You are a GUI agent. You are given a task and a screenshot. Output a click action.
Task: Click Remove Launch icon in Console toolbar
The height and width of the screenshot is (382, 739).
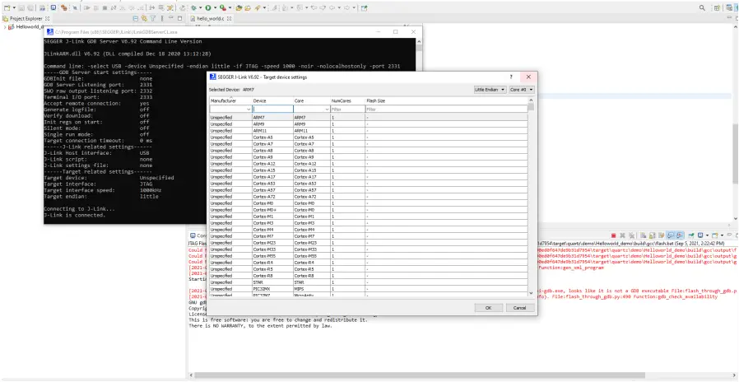tap(622, 235)
